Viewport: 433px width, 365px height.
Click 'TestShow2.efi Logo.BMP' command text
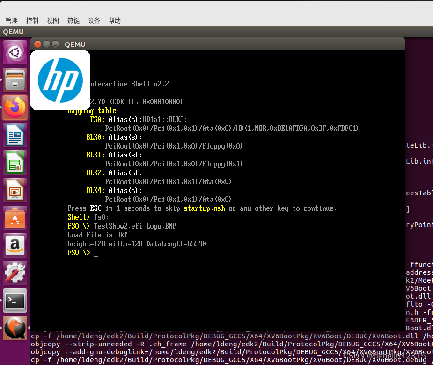click(x=135, y=226)
